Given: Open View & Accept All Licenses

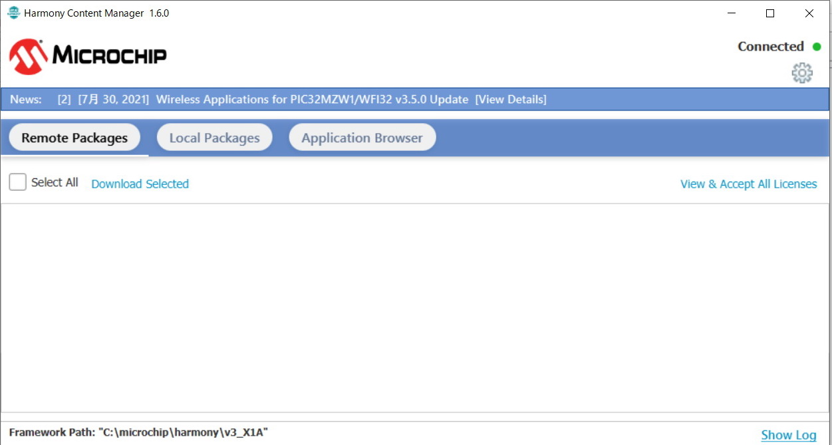Looking at the screenshot, I should coord(748,184).
